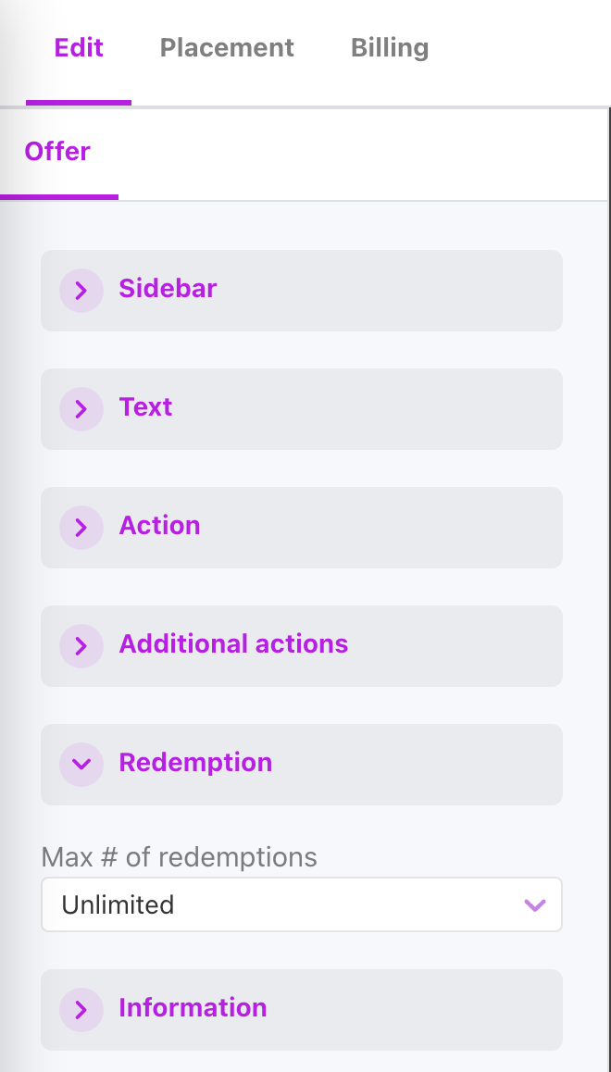Screen dimensions: 611x1072
Task: Click the dropdown arrow in the Unlimited field
Action: [x=534, y=904]
